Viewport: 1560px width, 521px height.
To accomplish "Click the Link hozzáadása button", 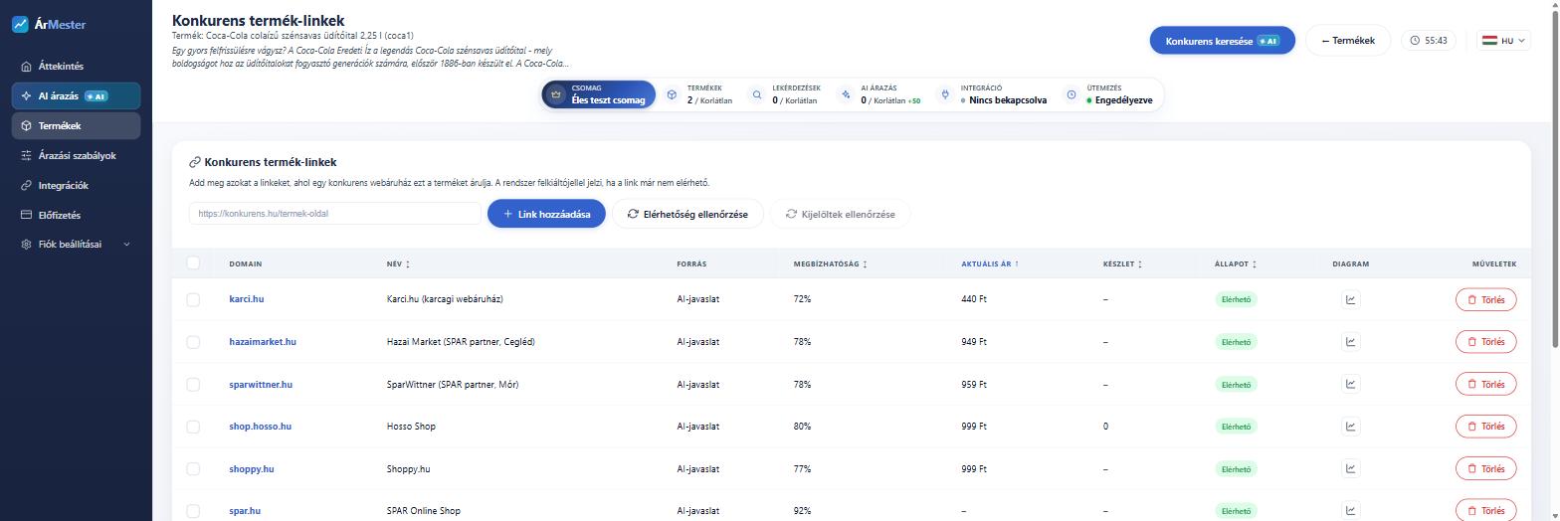I will tap(546, 214).
